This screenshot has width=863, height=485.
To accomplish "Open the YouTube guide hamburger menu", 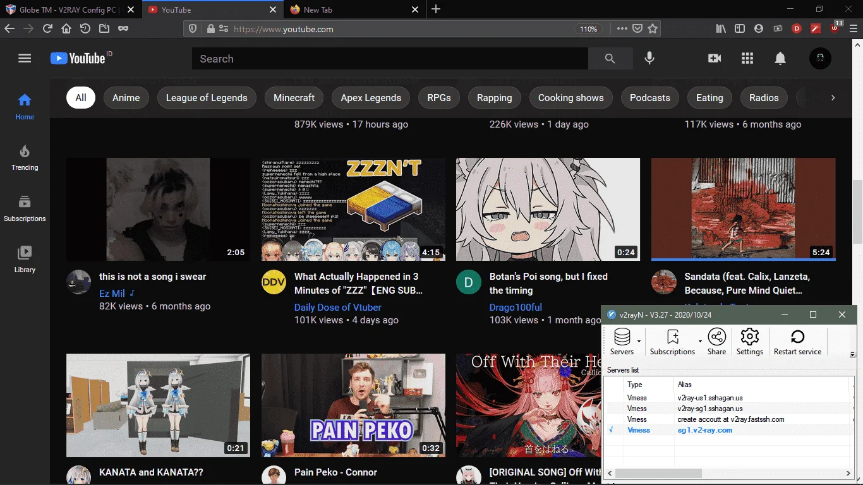I will click(25, 59).
